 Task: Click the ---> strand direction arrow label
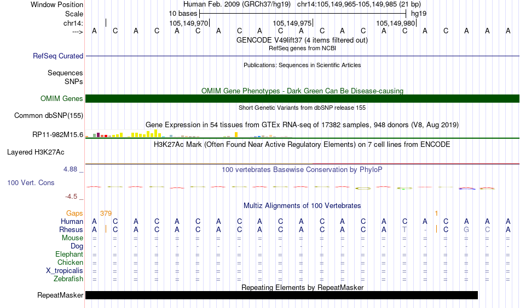click(x=77, y=32)
